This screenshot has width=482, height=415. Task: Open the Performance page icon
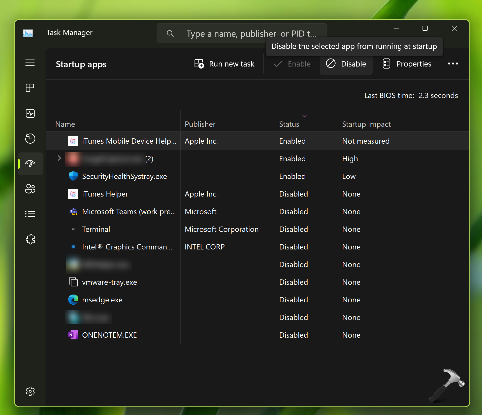coord(30,113)
